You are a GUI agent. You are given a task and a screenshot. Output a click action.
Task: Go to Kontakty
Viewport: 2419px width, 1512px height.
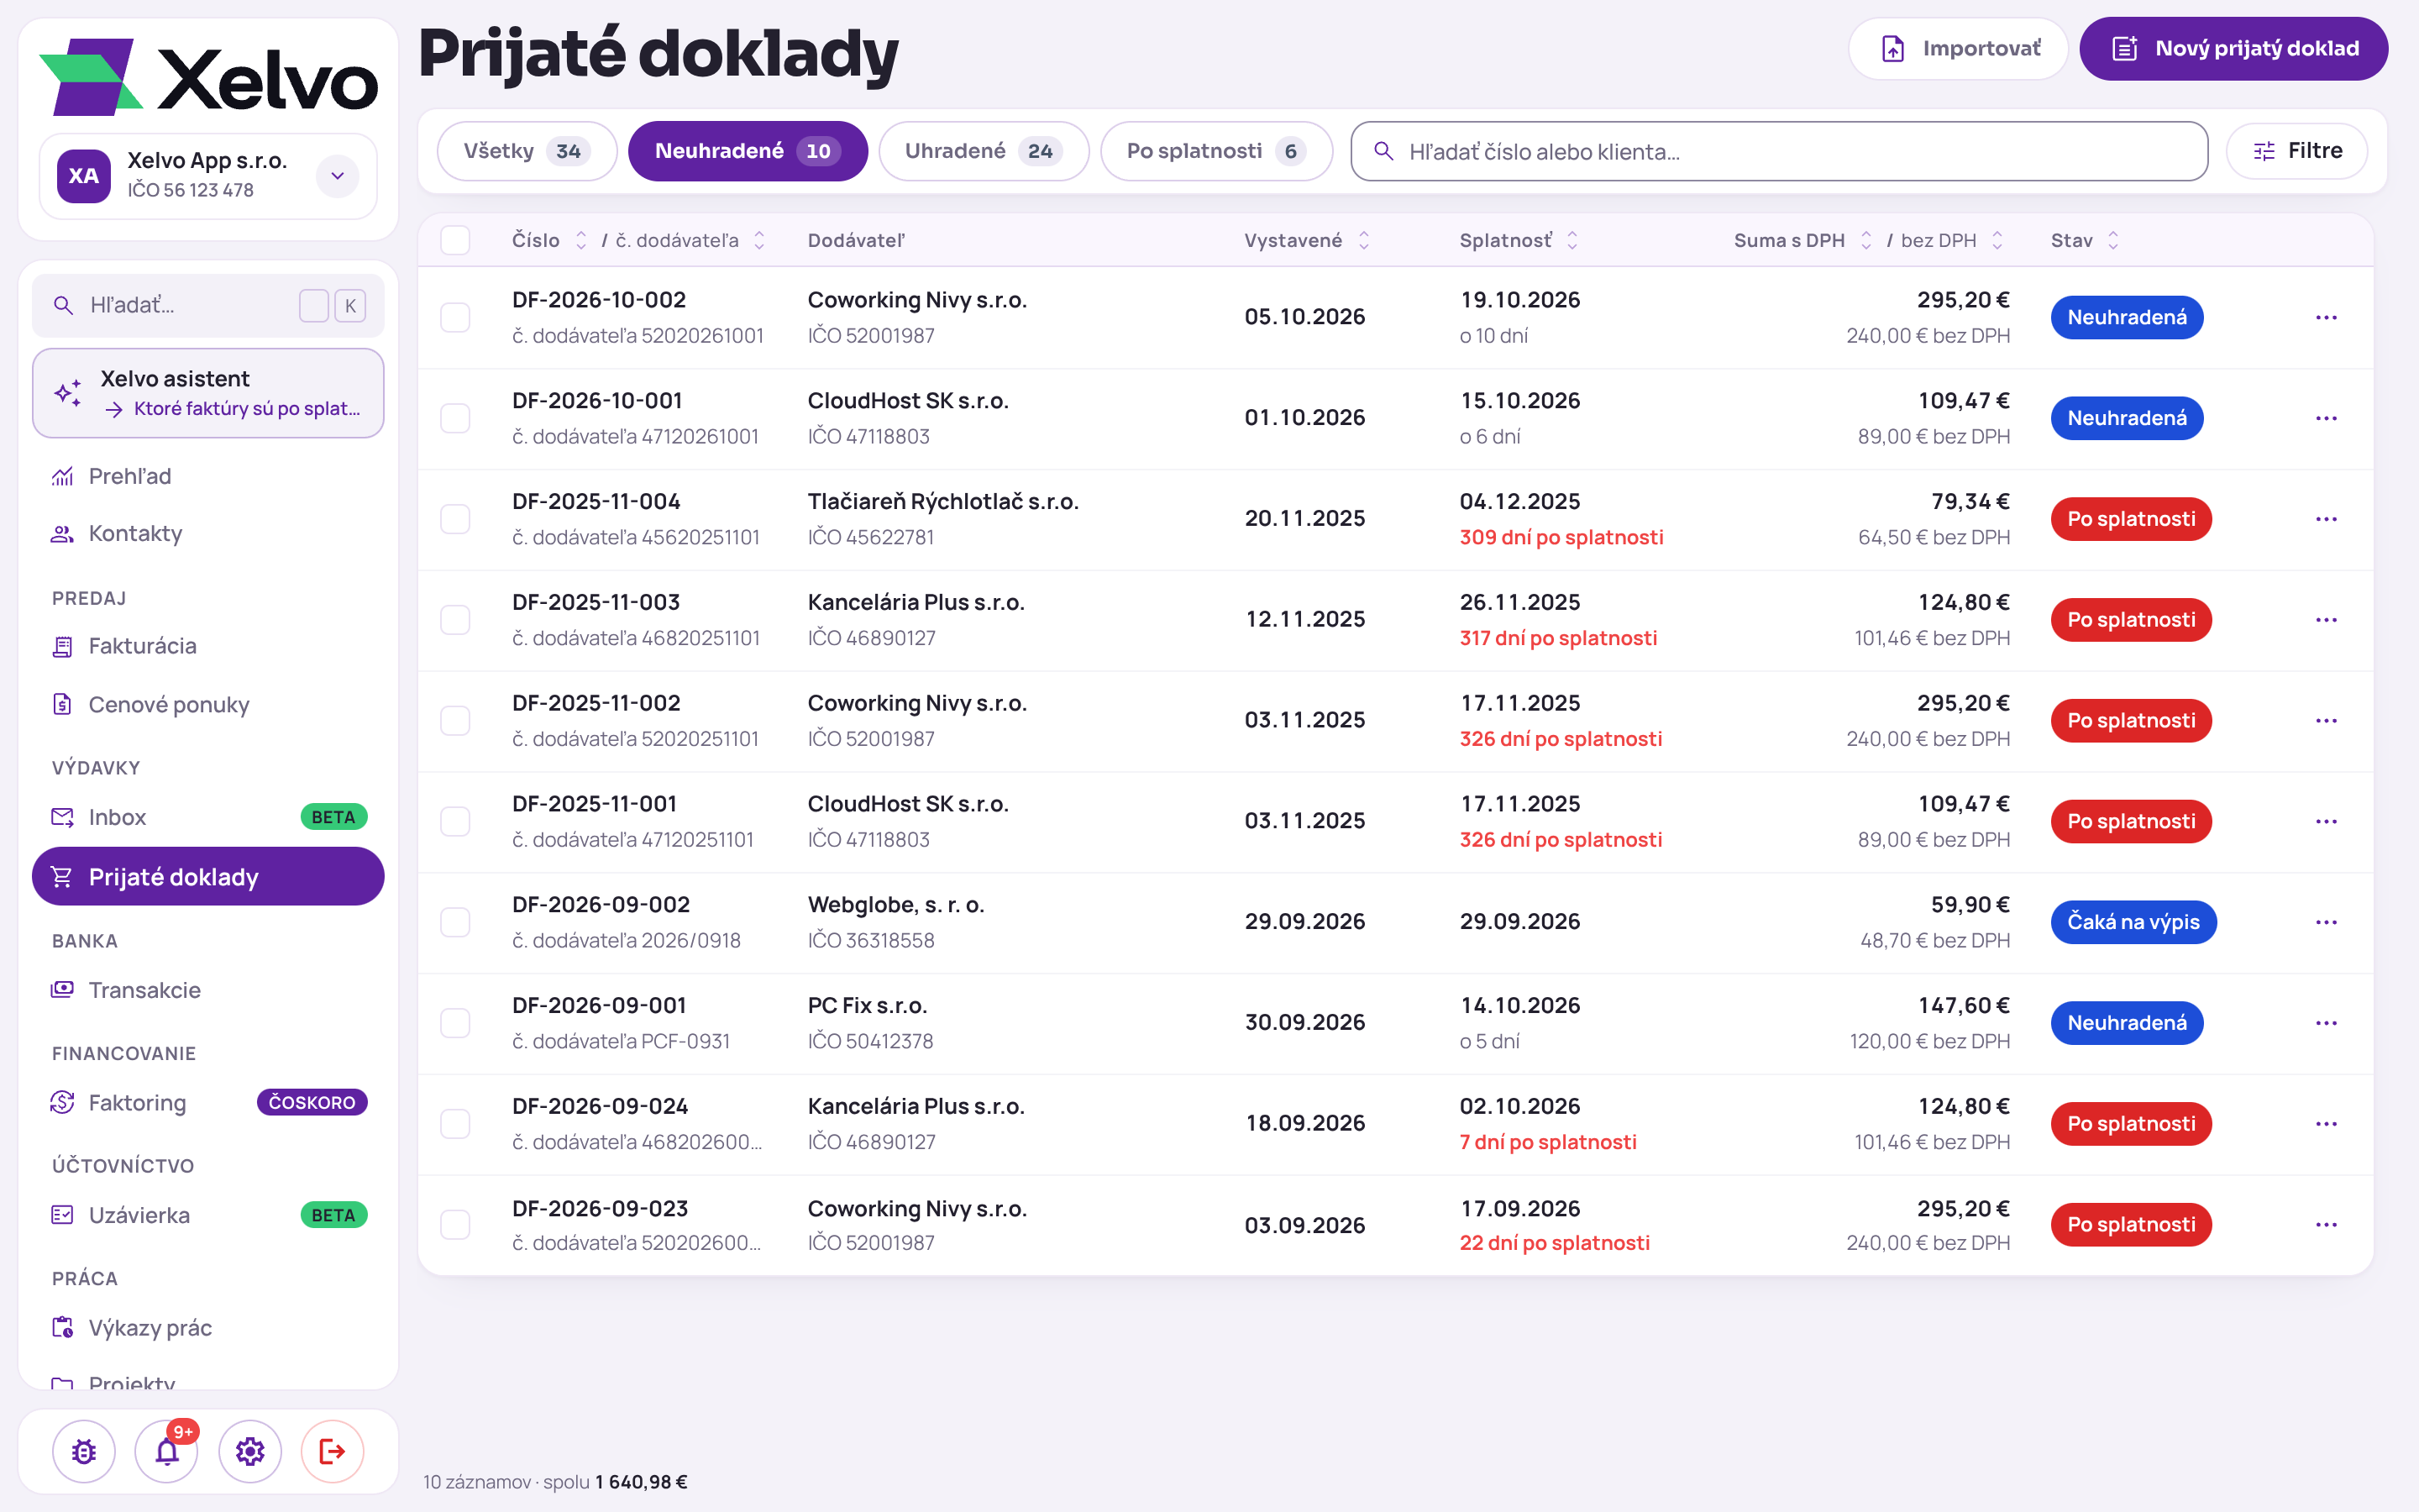click(208, 533)
